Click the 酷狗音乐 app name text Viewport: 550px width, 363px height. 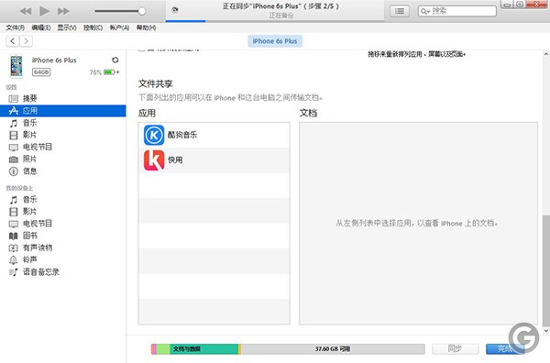(x=182, y=135)
